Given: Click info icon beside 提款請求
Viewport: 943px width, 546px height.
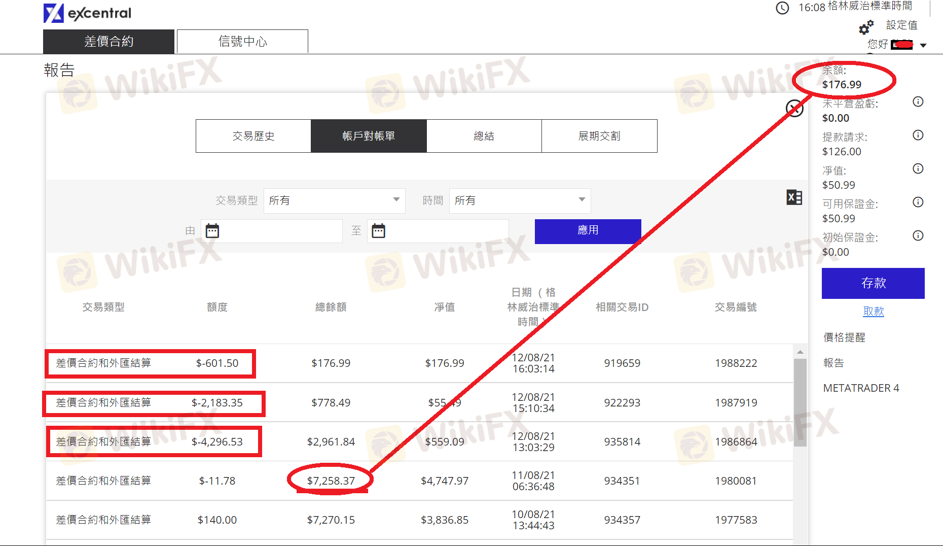Looking at the screenshot, I should pos(918,135).
